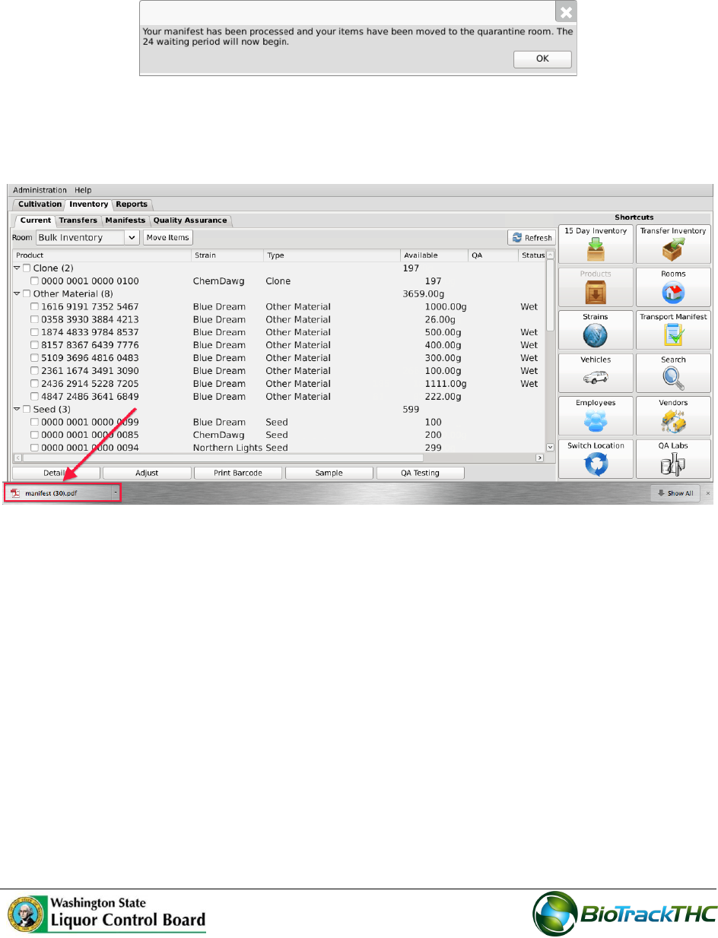
Task: Open the Switch Location shortcut
Action: click(x=596, y=458)
